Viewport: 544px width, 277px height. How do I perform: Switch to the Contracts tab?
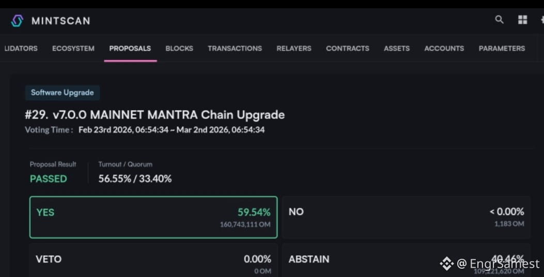[348, 49]
